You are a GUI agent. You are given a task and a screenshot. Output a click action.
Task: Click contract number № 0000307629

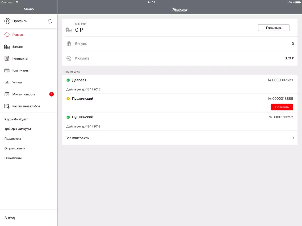[280, 80]
